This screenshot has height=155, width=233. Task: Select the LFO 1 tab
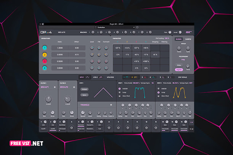pyautogui.click(x=84, y=77)
